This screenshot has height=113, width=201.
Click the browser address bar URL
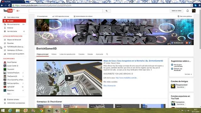click(x=43, y=5)
